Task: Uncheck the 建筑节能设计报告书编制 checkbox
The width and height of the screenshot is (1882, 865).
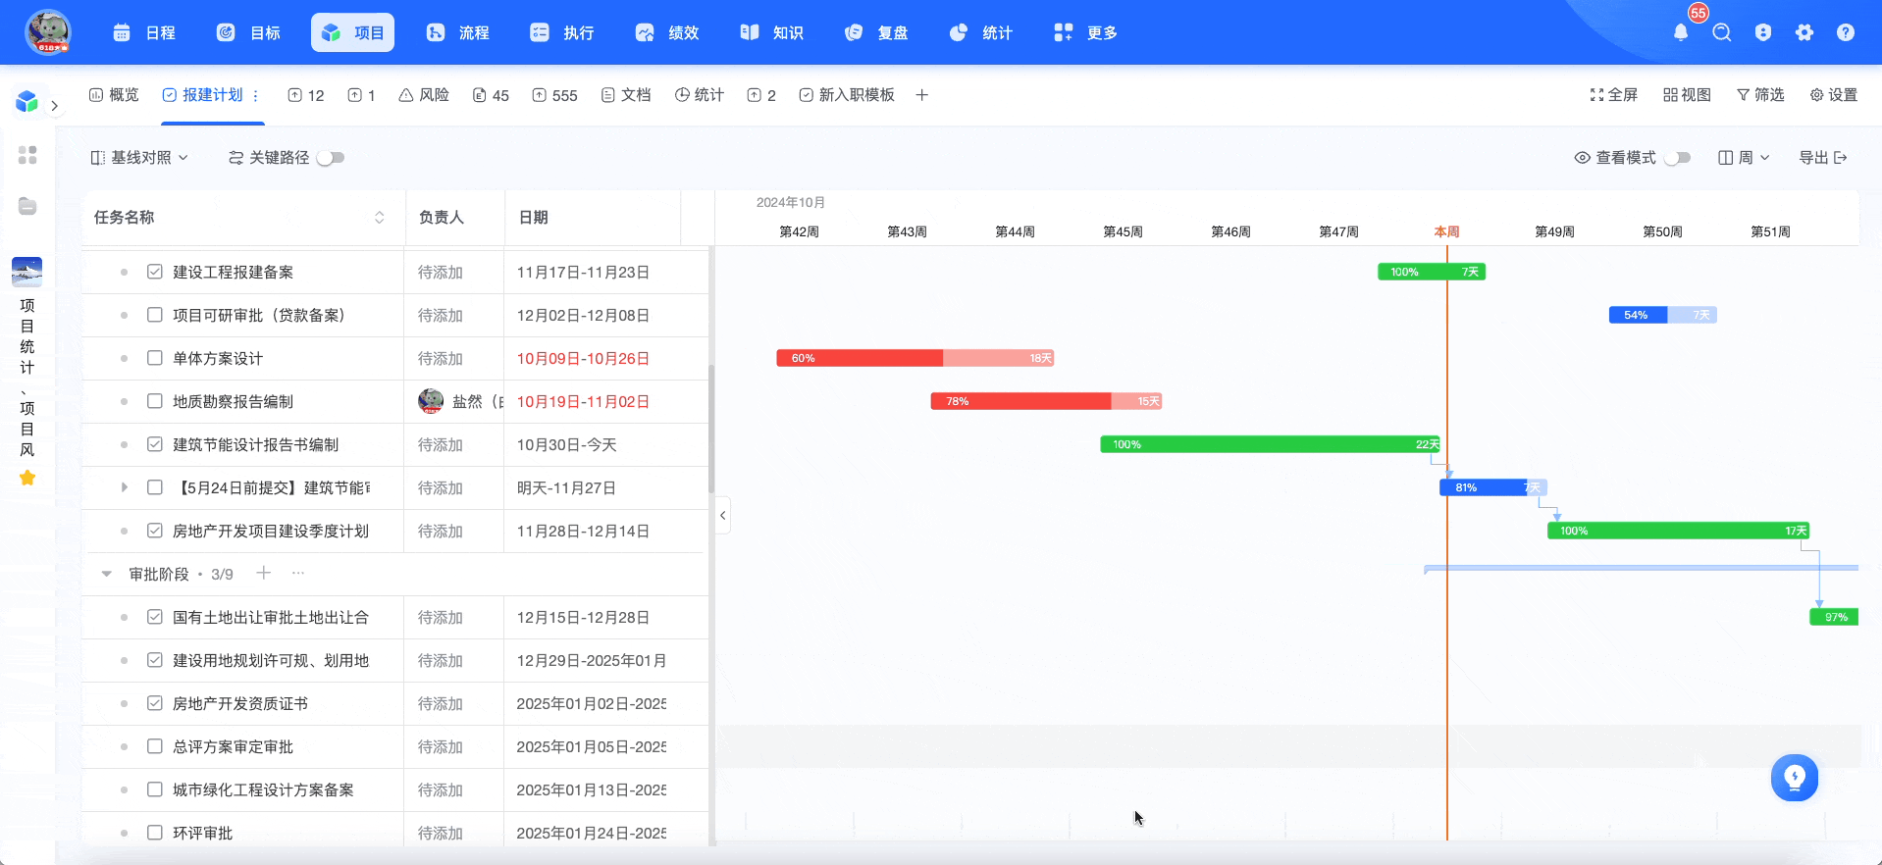Action: coord(155,444)
